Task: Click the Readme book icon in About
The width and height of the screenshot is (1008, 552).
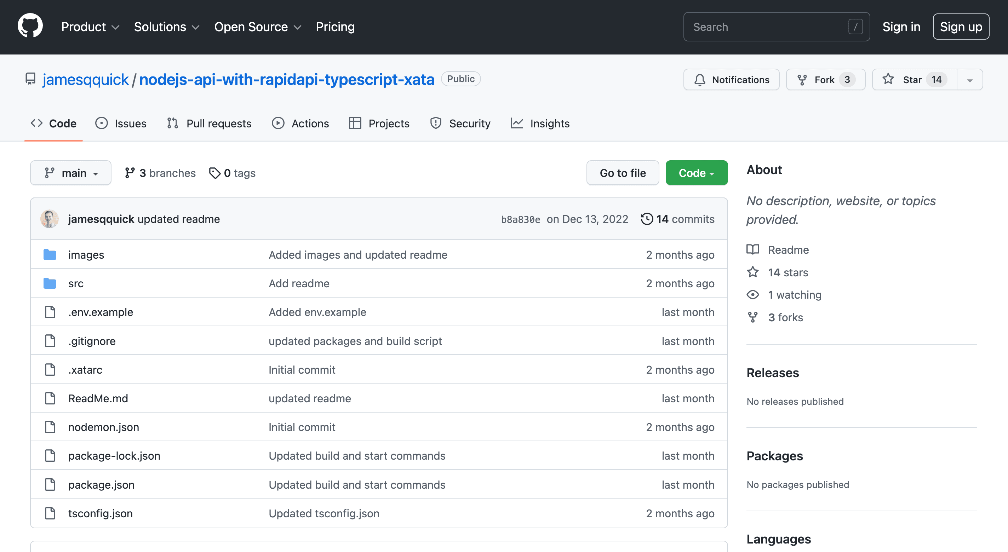Action: tap(753, 249)
